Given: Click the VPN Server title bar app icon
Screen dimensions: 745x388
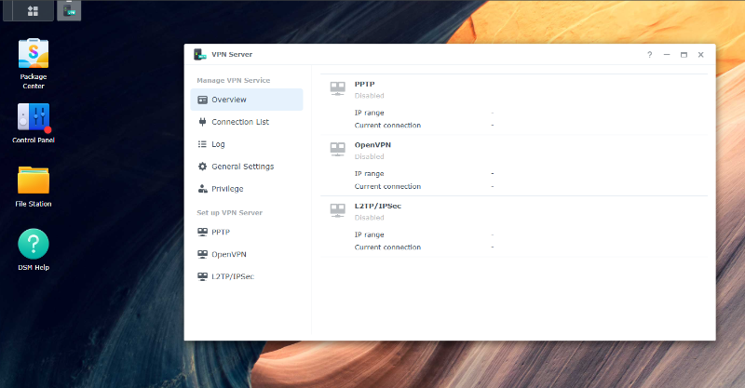Looking at the screenshot, I should click(x=200, y=55).
